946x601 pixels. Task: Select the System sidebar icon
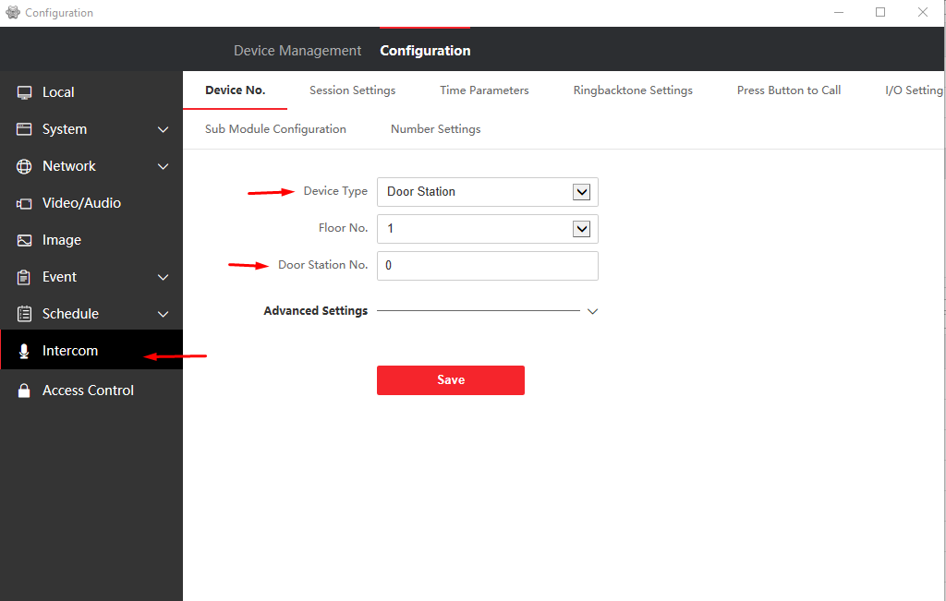coord(24,129)
